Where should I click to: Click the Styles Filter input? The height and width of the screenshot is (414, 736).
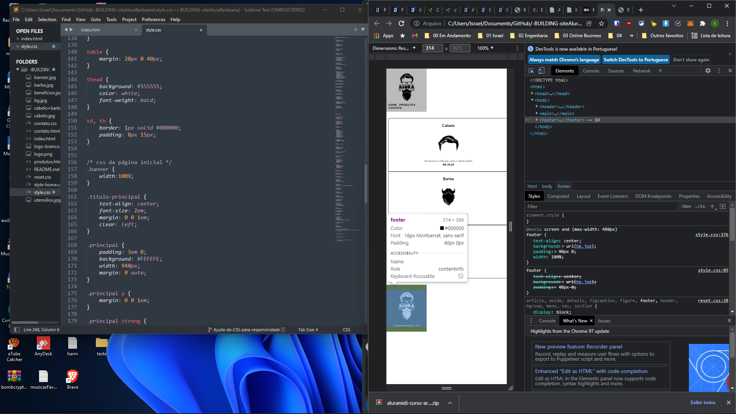[x=601, y=207]
